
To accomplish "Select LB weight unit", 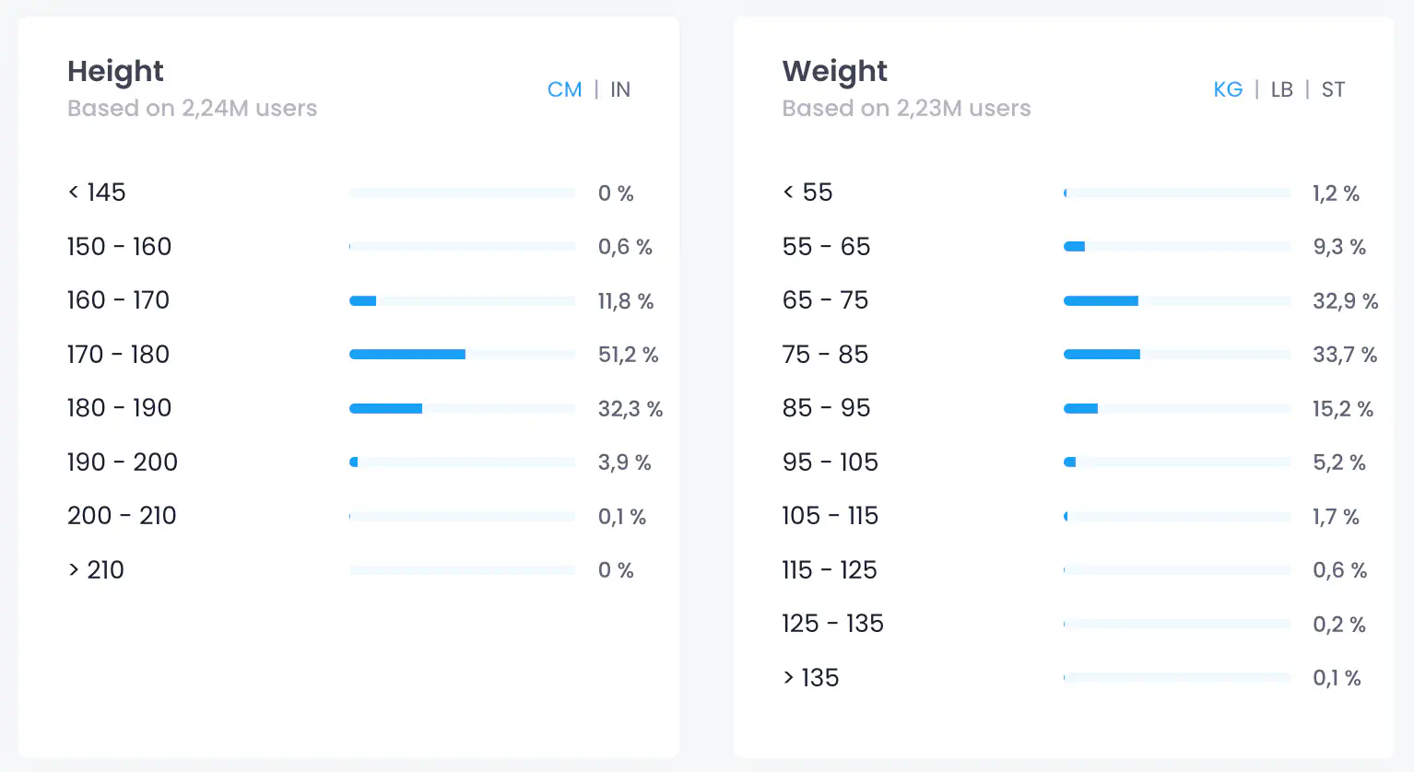I will tap(1281, 89).
